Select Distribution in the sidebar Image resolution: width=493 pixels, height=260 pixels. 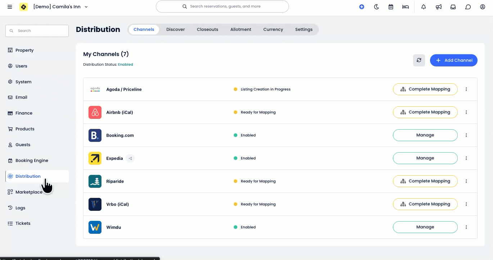pos(37,176)
